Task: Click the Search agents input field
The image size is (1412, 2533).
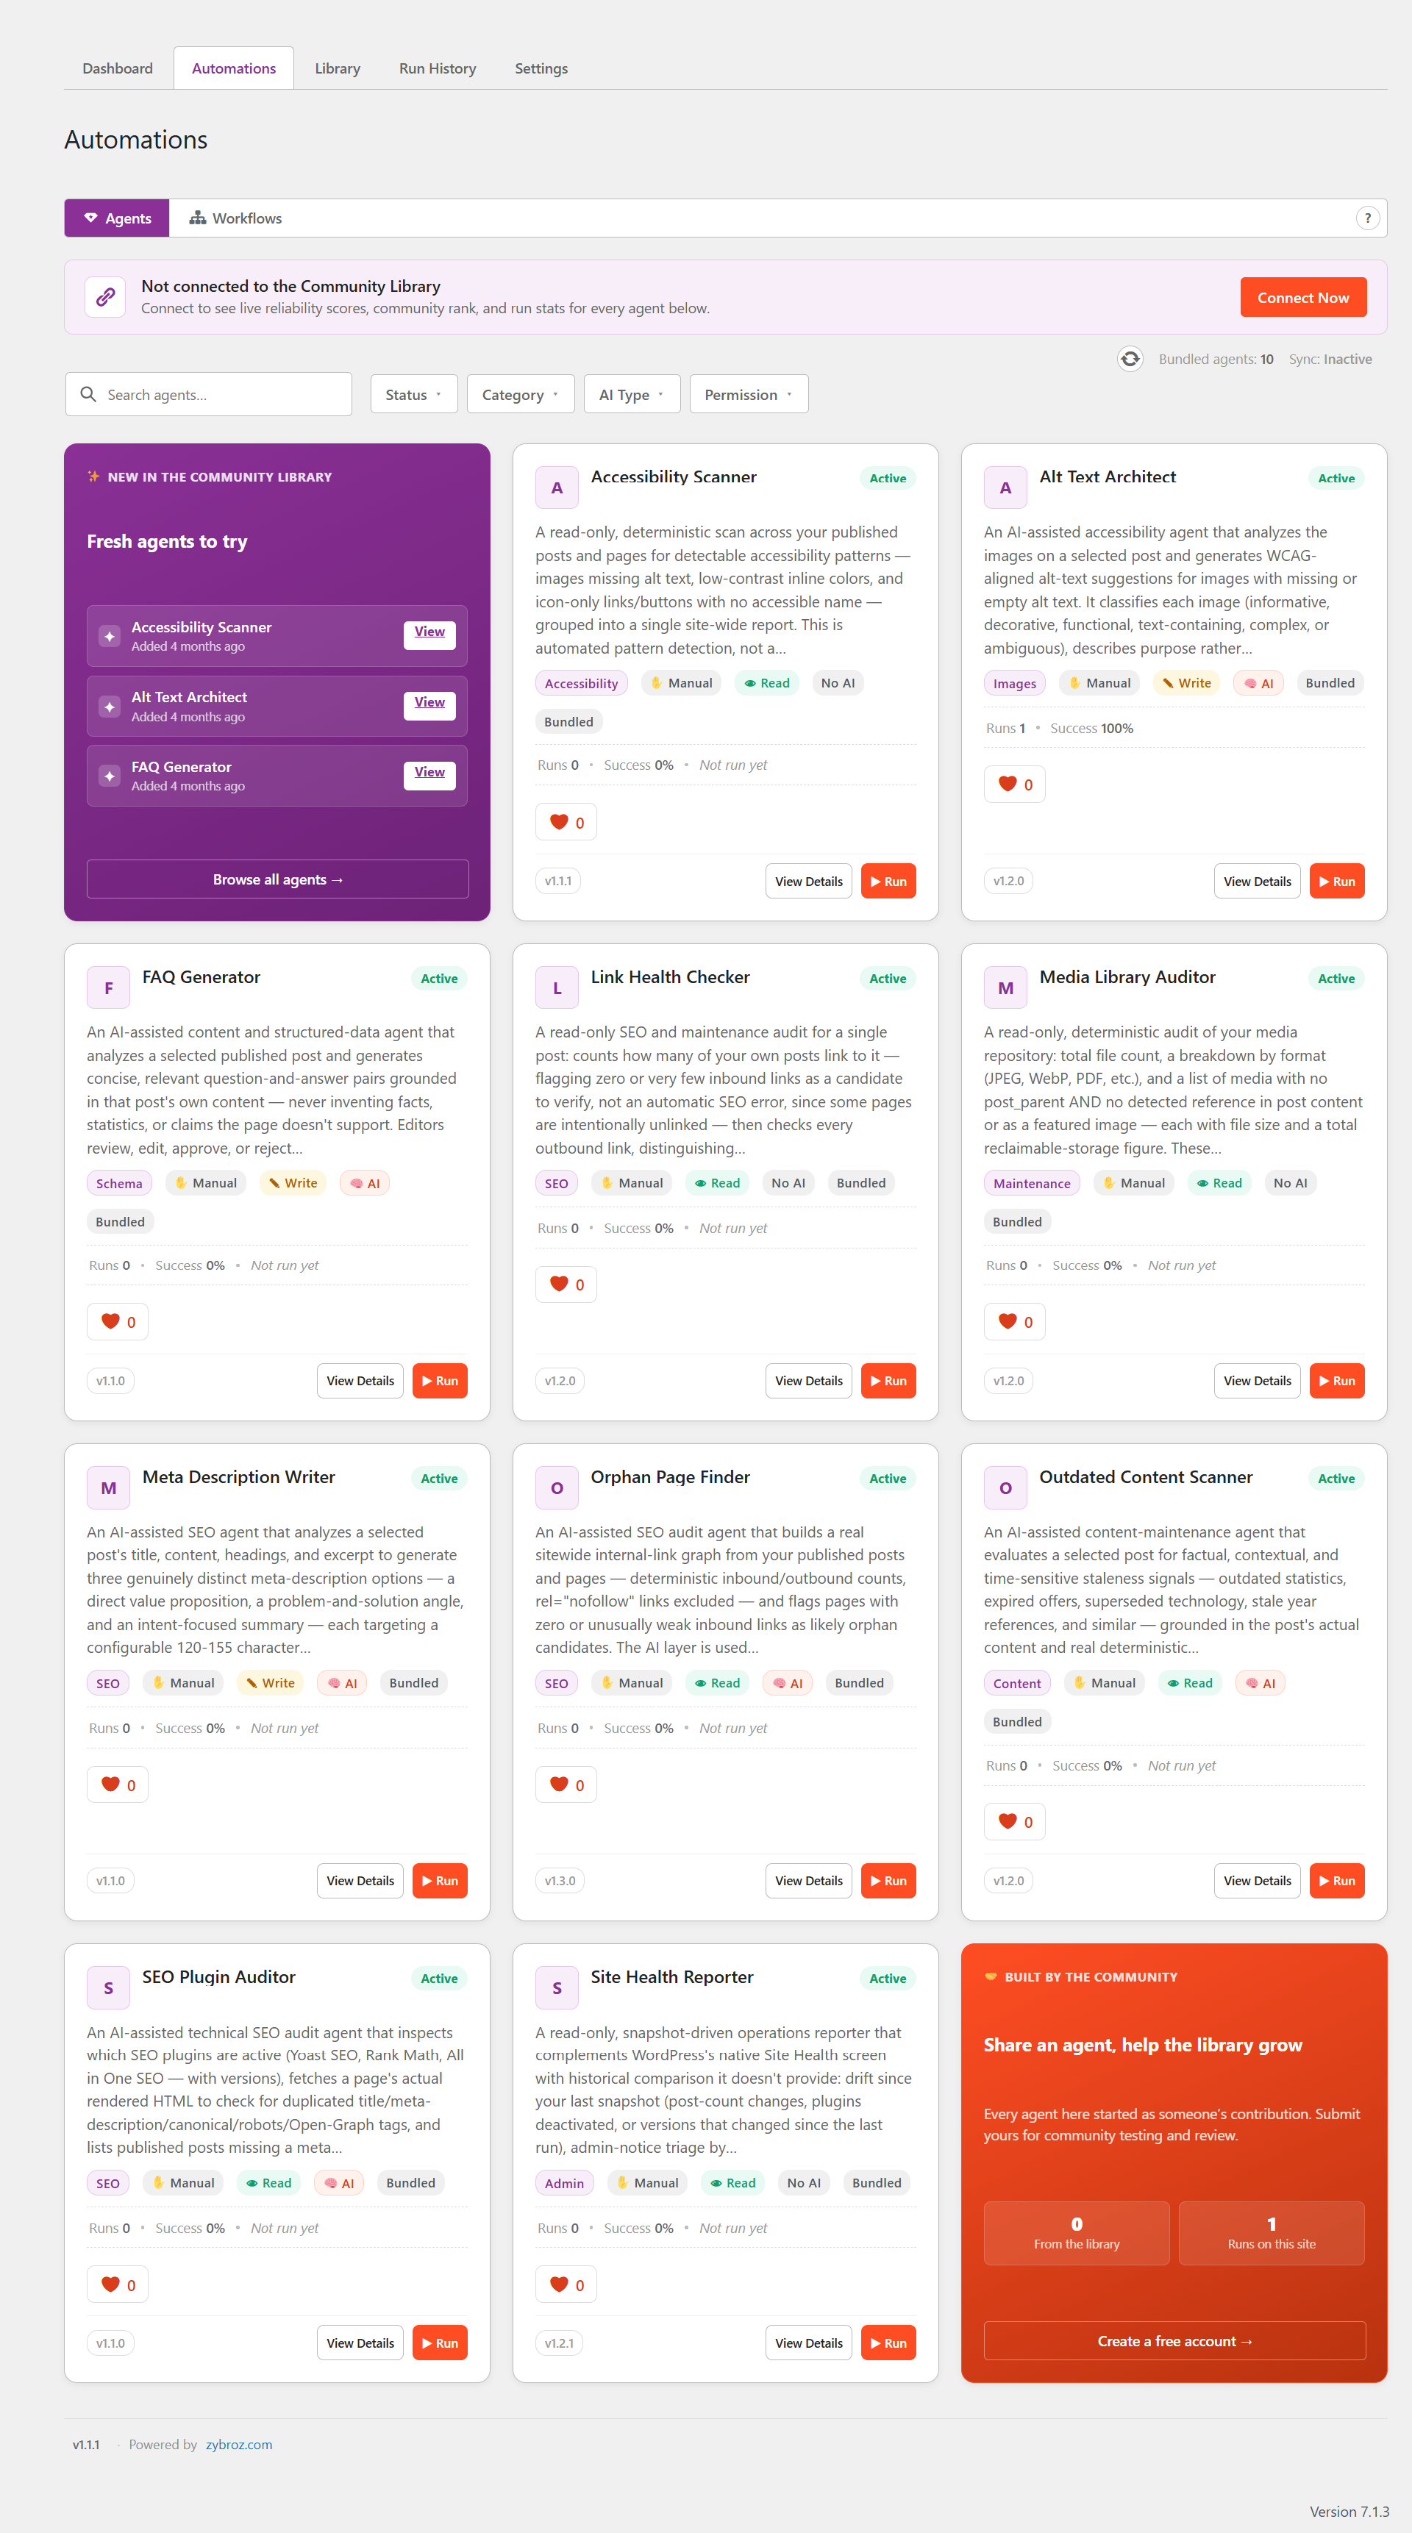Action: 208,394
